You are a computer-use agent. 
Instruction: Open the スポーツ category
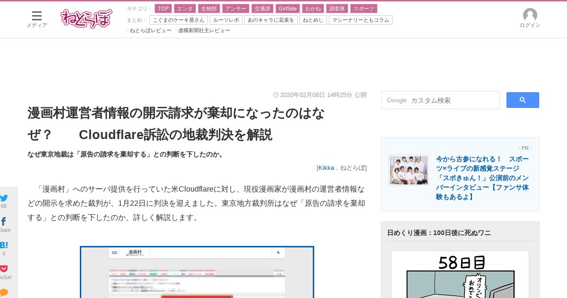364,9
